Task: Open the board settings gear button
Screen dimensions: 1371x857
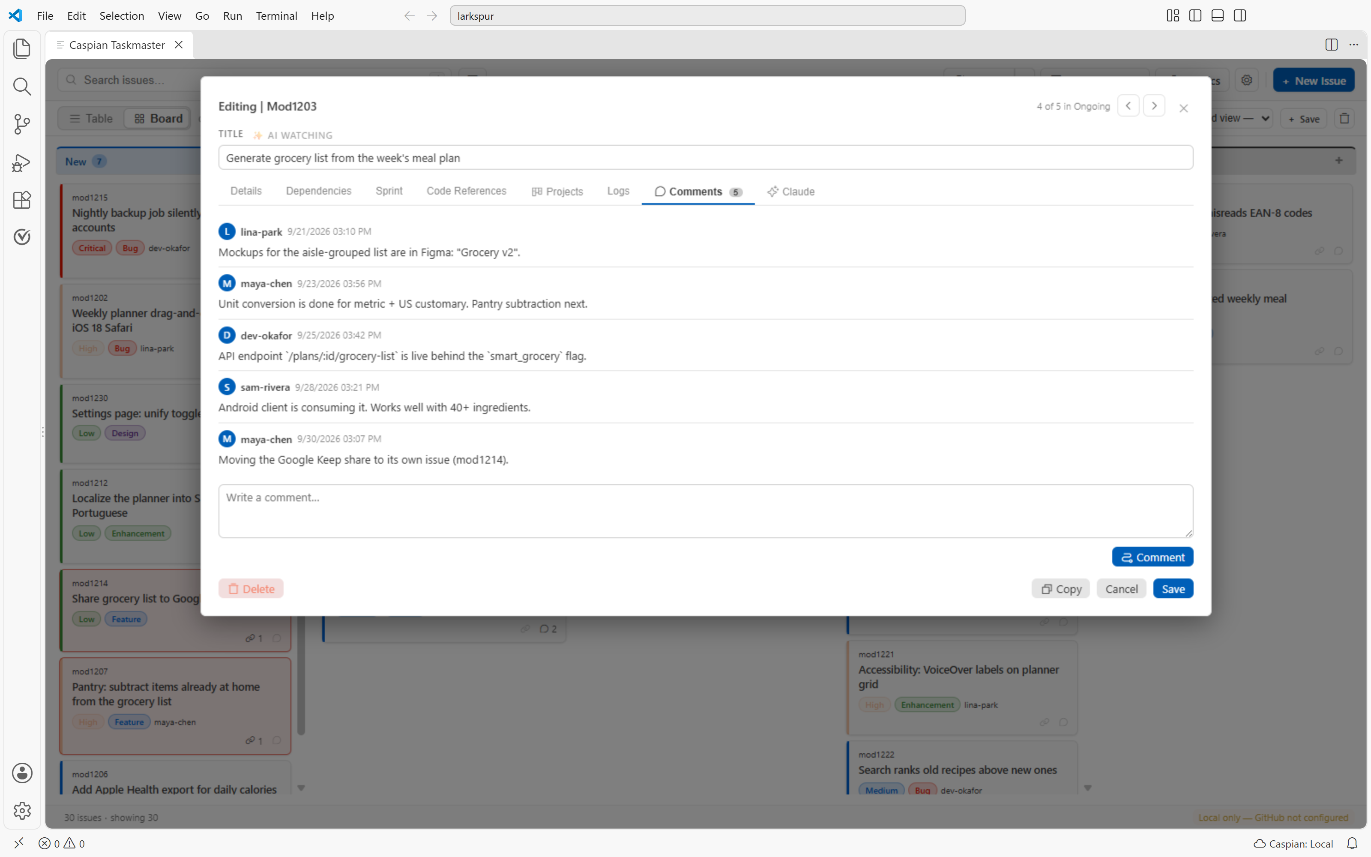Action: click(1246, 81)
